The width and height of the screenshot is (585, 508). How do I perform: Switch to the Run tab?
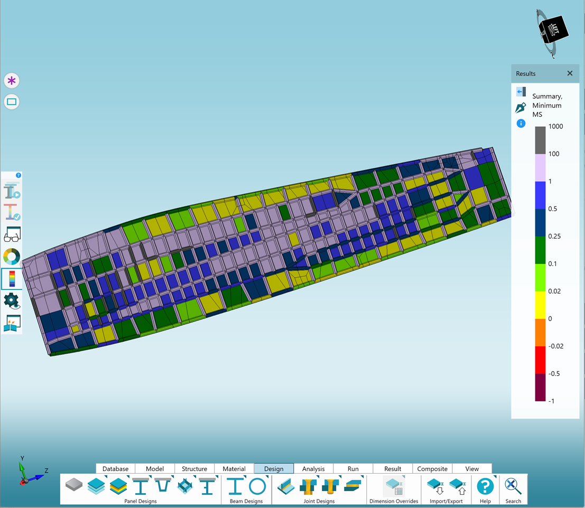(x=353, y=468)
